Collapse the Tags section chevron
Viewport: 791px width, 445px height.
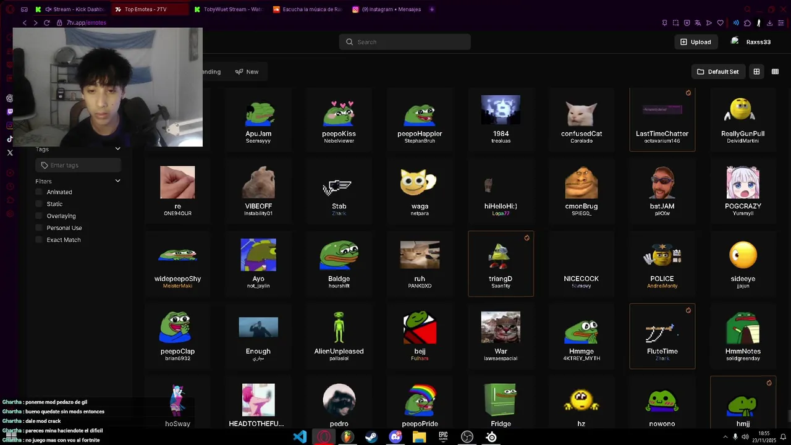[117, 149]
